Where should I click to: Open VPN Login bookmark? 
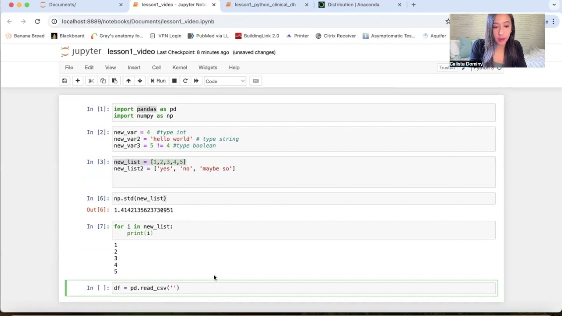coord(166,36)
